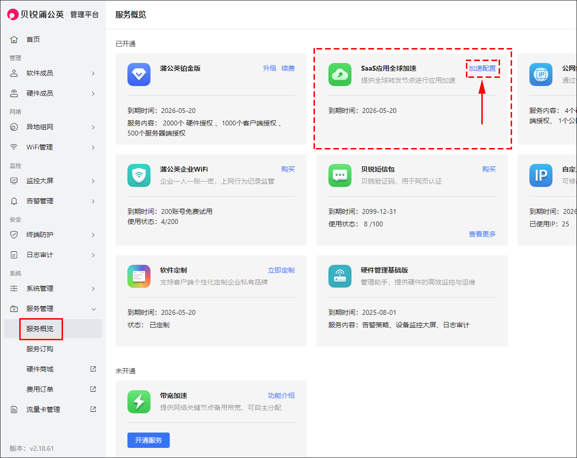
Task: Click 升级 on 蒲公英铂金版 card
Action: tap(270, 68)
